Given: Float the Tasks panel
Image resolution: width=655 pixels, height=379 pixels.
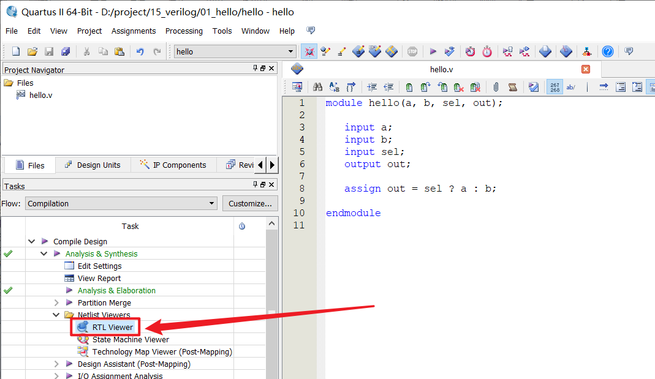Looking at the screenshot, I should (263, 184).
